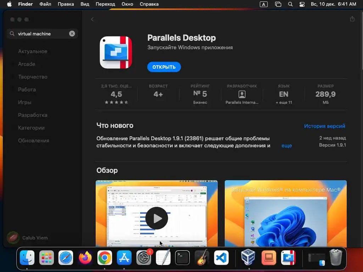This screenshot has height=272, width=363.
Task: Launch Safari from the Dock
Action: click(x=66, y=258)
